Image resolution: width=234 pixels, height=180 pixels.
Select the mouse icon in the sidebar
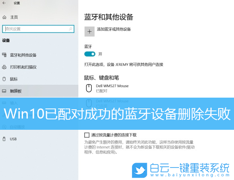point(4,79)
